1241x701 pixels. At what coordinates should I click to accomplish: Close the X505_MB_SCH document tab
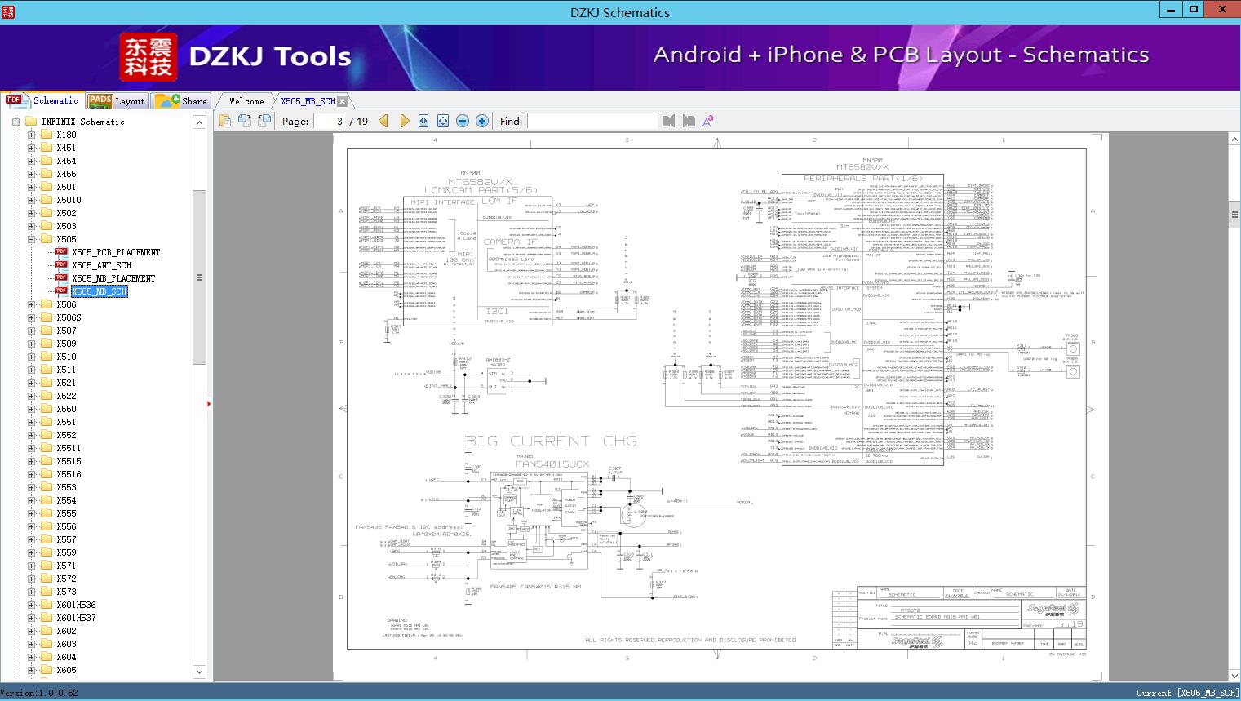pos(343,101)
